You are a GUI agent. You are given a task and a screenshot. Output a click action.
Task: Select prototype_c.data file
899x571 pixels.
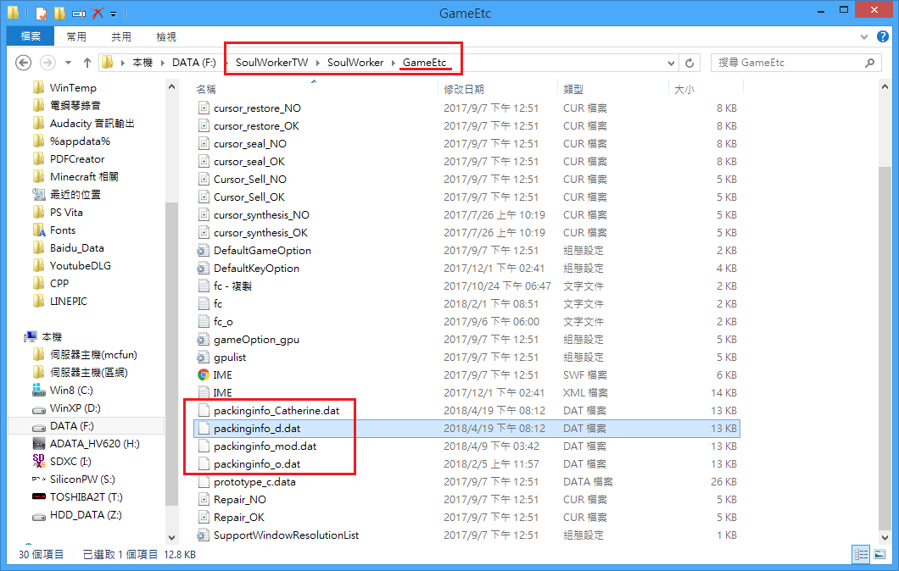pos(254,482)
